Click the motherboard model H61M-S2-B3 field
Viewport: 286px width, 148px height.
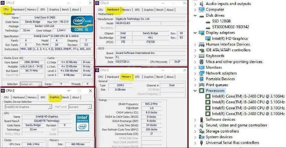pos(137,23)
